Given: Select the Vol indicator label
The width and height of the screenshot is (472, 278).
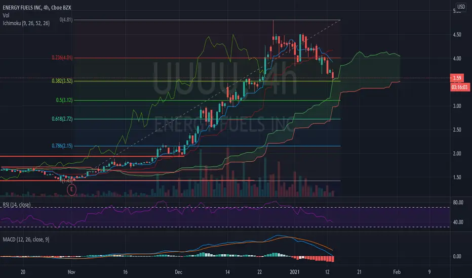Looking at the screenshot, I should pyautogui.click(x=6, y=15).
